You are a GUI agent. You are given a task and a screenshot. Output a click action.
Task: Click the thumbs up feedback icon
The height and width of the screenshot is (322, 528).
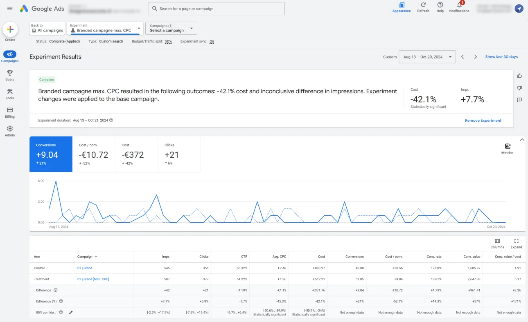[x=519, y=76]
